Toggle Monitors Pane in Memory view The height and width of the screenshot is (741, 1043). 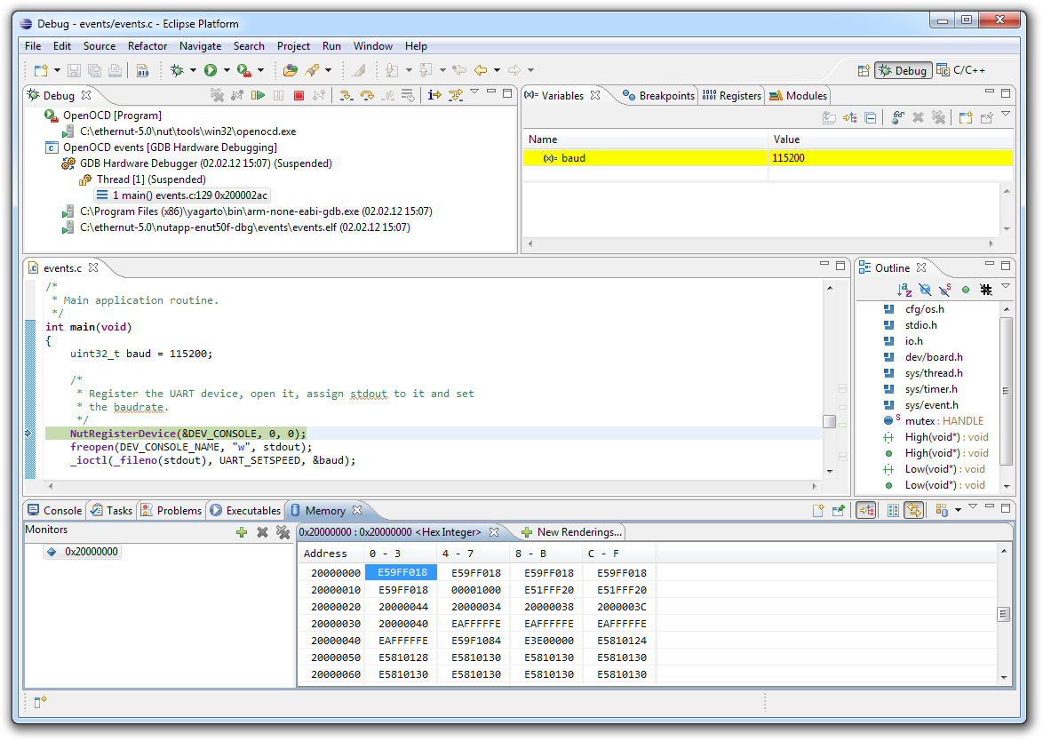pyautogui.click(x=866, y=511)
